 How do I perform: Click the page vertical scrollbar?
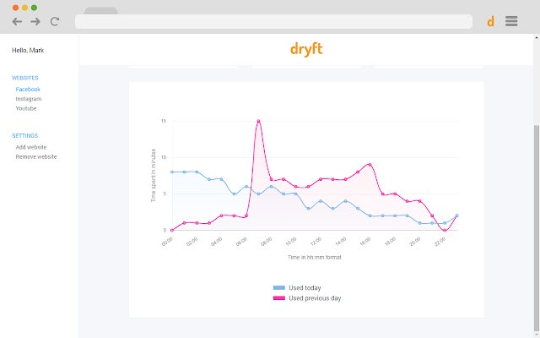click(x=535, y=211)
